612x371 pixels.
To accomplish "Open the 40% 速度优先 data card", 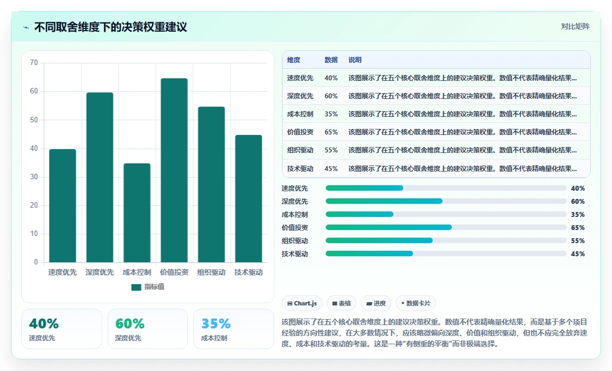I will pos(62,329).
